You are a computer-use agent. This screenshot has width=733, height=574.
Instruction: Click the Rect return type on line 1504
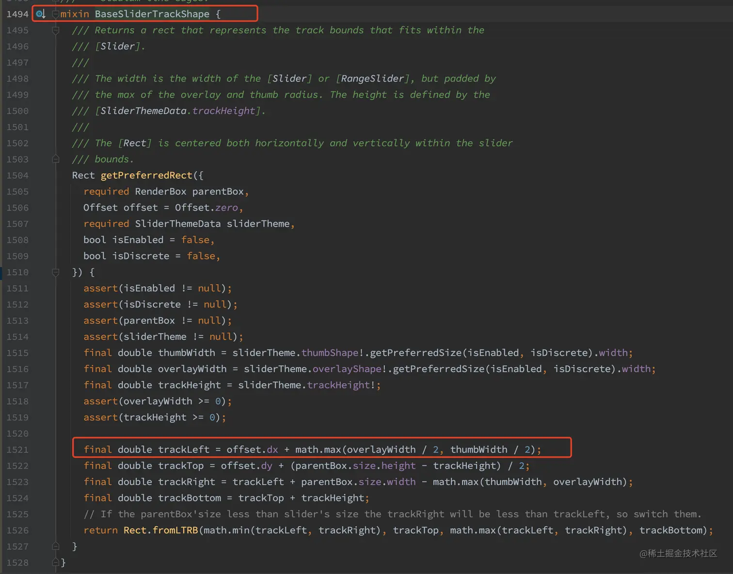[83, 175]
